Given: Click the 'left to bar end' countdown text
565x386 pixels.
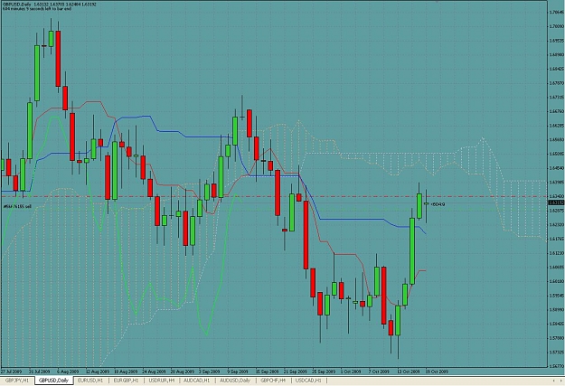Looking at the screenshot, I should click(x=37, y=9).
